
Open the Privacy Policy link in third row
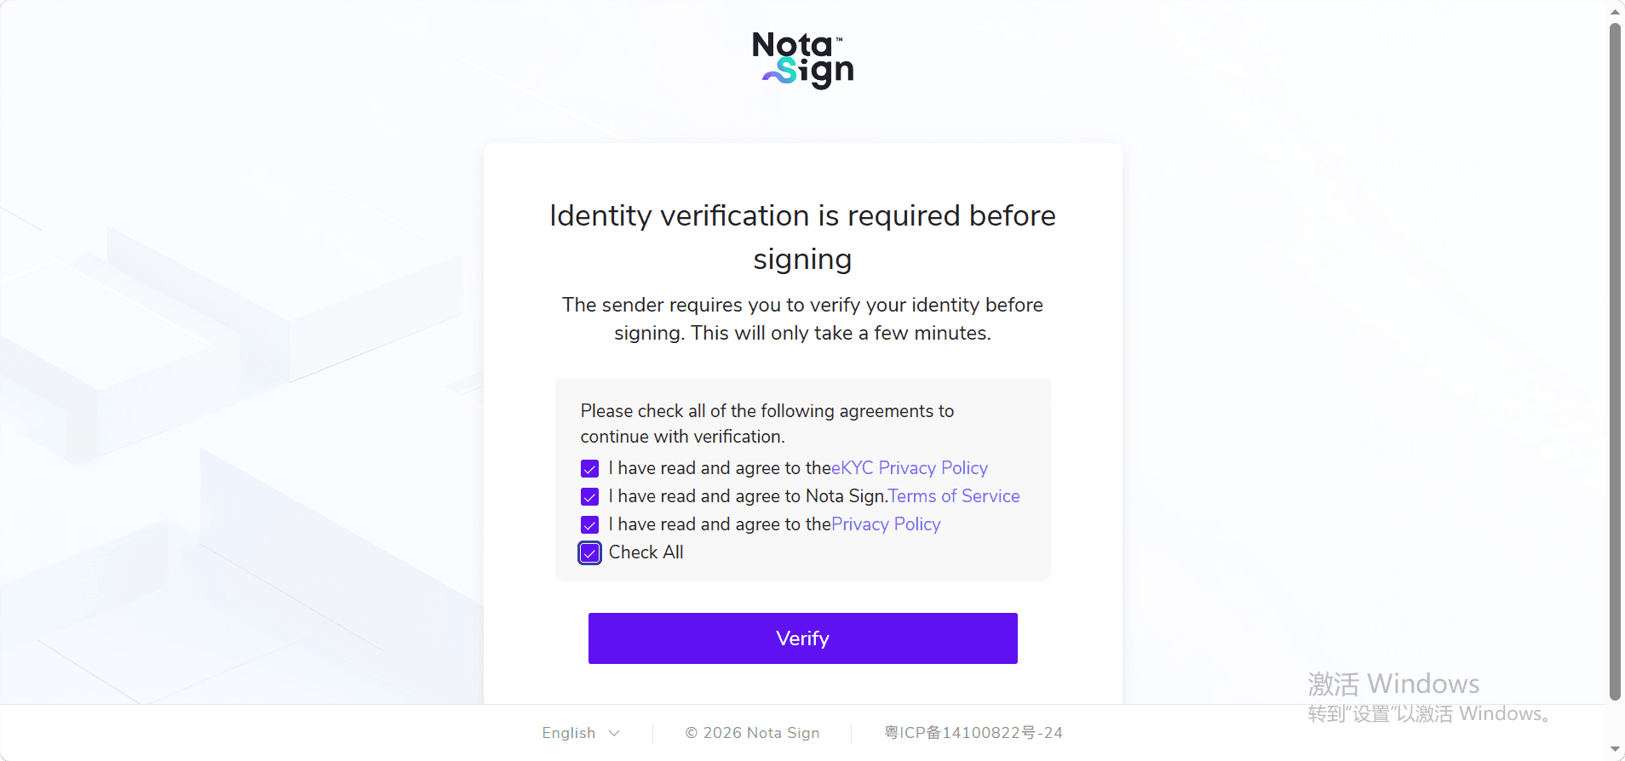[x=886, y=524]
